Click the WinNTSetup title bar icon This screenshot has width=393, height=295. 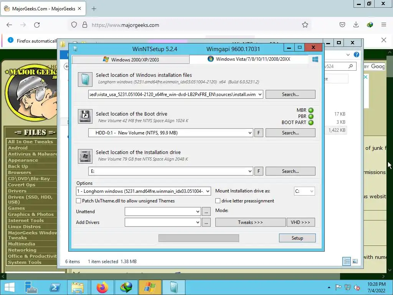point(75,49)
